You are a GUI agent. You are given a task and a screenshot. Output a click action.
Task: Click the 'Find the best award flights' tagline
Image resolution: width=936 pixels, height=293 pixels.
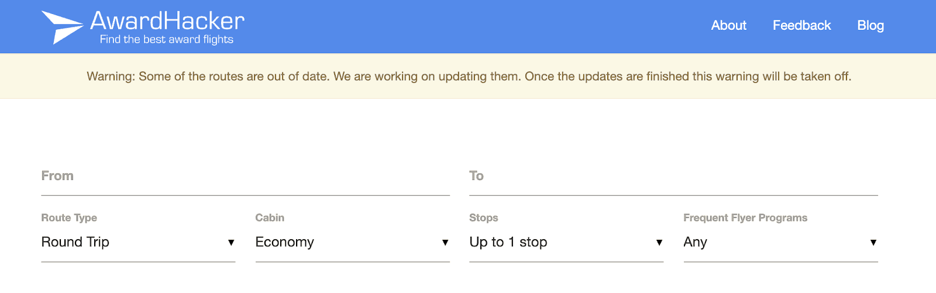(x=167, y=39)
